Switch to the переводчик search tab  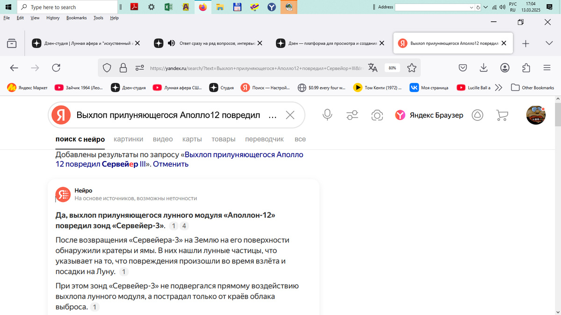point(265,139)
